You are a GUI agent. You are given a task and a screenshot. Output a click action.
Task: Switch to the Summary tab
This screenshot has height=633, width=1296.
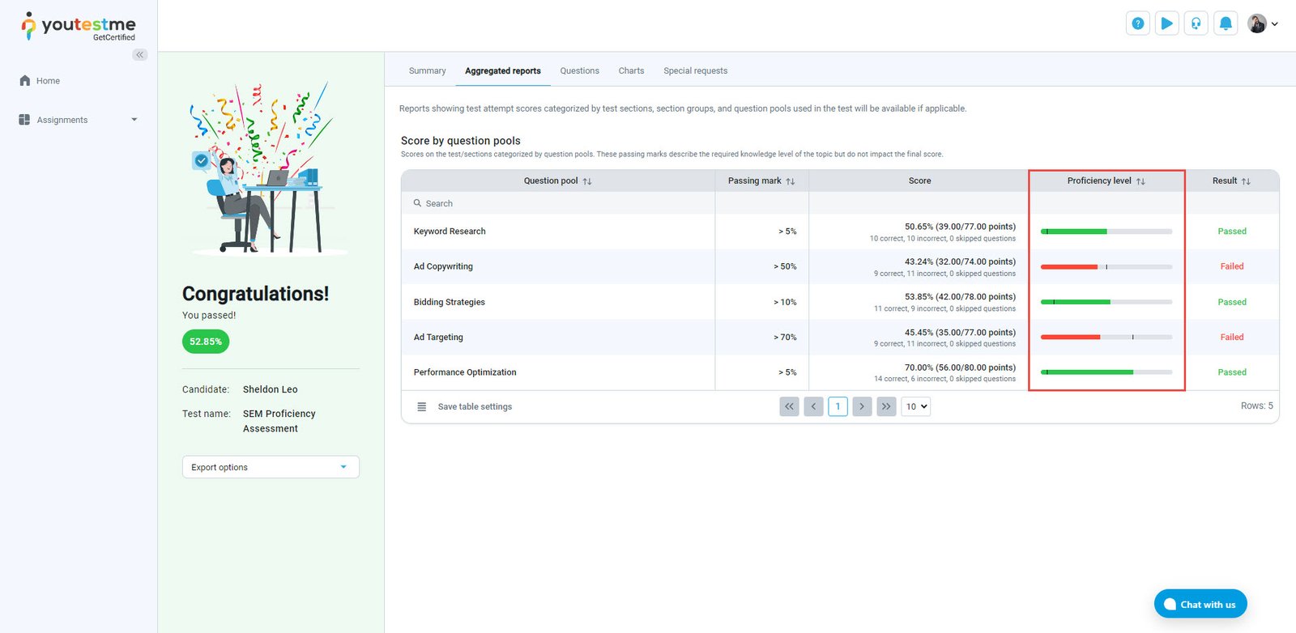click(427, 70)
